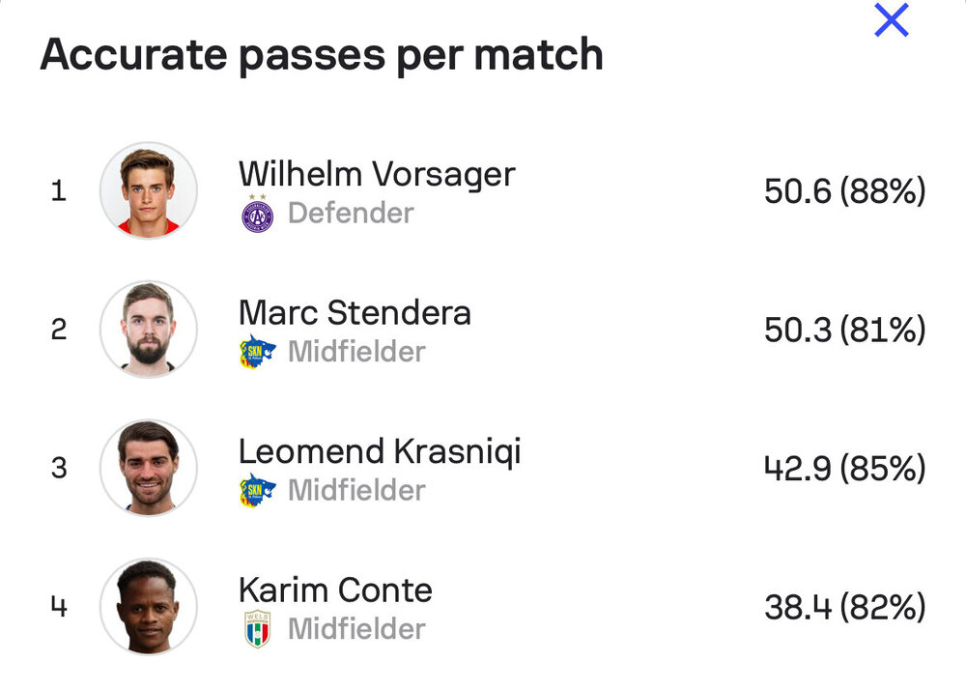The image size is (966, 691).
Task: Click the 38.4 (82%) stat value
Action: 844,607
